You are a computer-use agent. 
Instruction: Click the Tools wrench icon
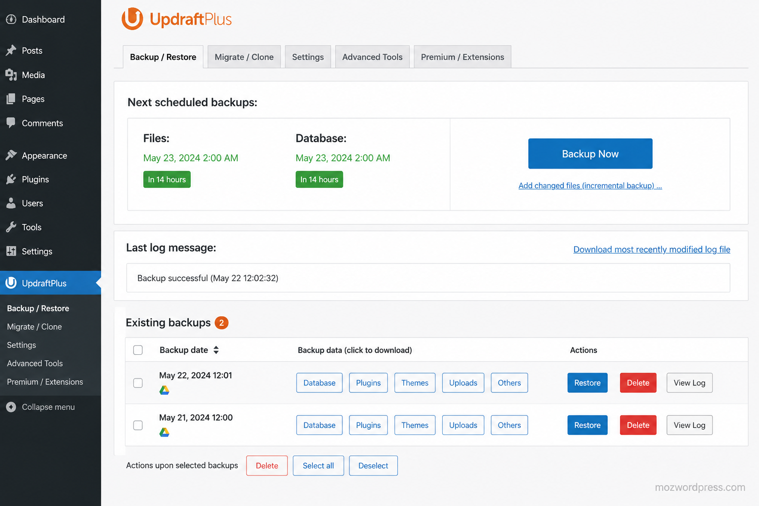tap(11, 227)
